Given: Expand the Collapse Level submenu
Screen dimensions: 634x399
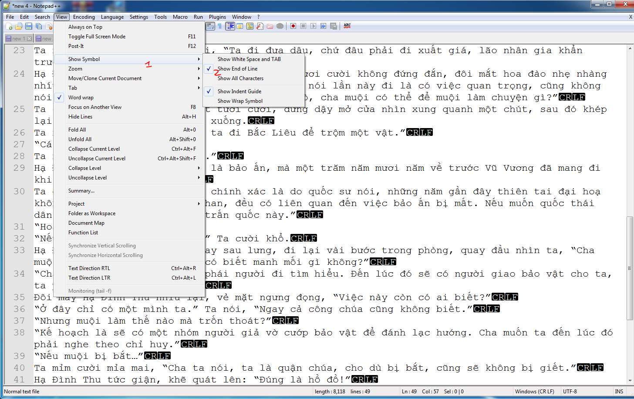Looking at the screenshot, I should [x=85, y=168].
